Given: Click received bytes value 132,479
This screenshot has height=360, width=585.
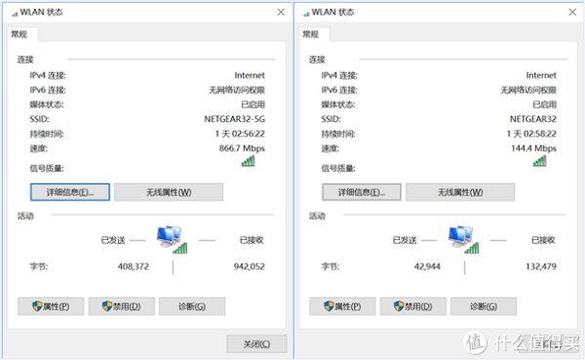Looking at the screenshot, I should (541, 266).
